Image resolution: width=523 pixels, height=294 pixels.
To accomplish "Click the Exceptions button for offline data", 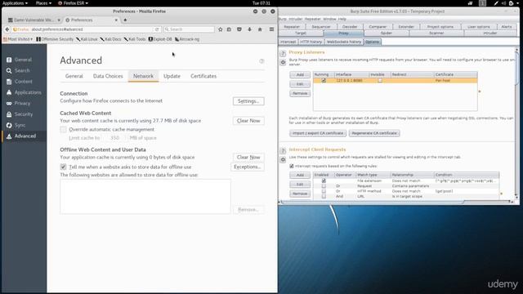I will click(247, 167).
